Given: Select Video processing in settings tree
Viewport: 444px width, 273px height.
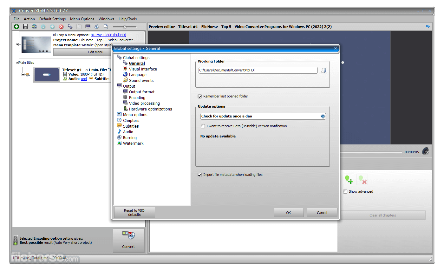Looking at the screenshot, I should pyautogui.click(x=144, y=103).
